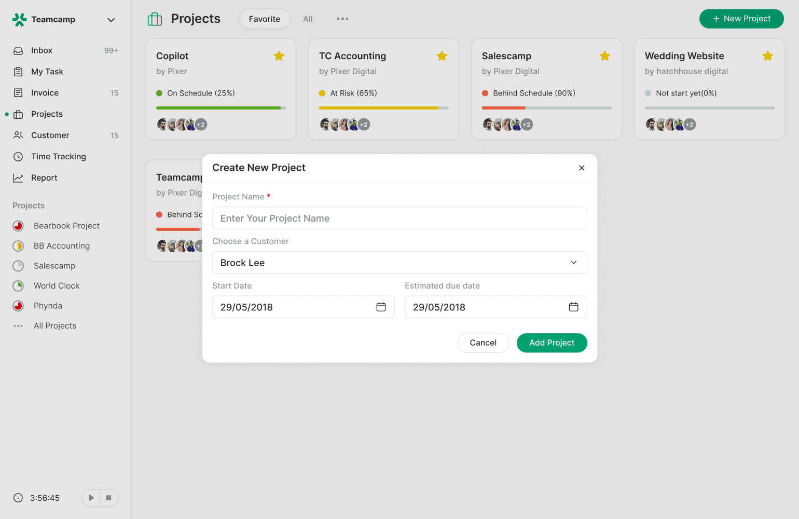Click the Salescamp progress bar
This screenshot has height=519, width=799.
tap(546, 108)
